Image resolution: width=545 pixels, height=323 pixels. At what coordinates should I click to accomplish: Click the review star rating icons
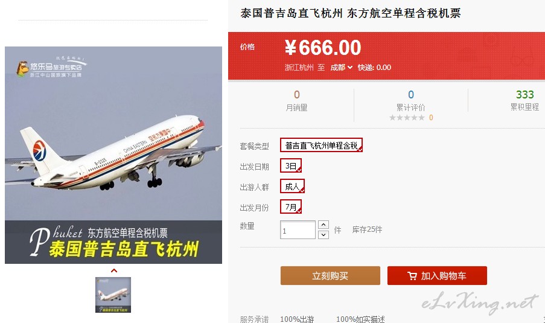(407, 118)
